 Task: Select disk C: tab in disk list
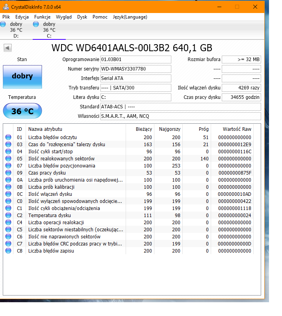click(49, 30)
